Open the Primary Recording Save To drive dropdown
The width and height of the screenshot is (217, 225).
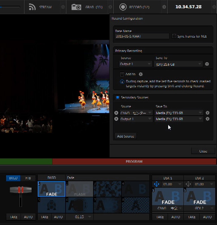[178, 64]
